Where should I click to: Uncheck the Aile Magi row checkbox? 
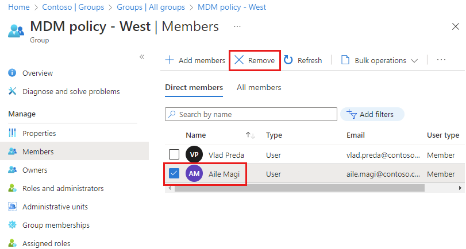click(174, 174)
